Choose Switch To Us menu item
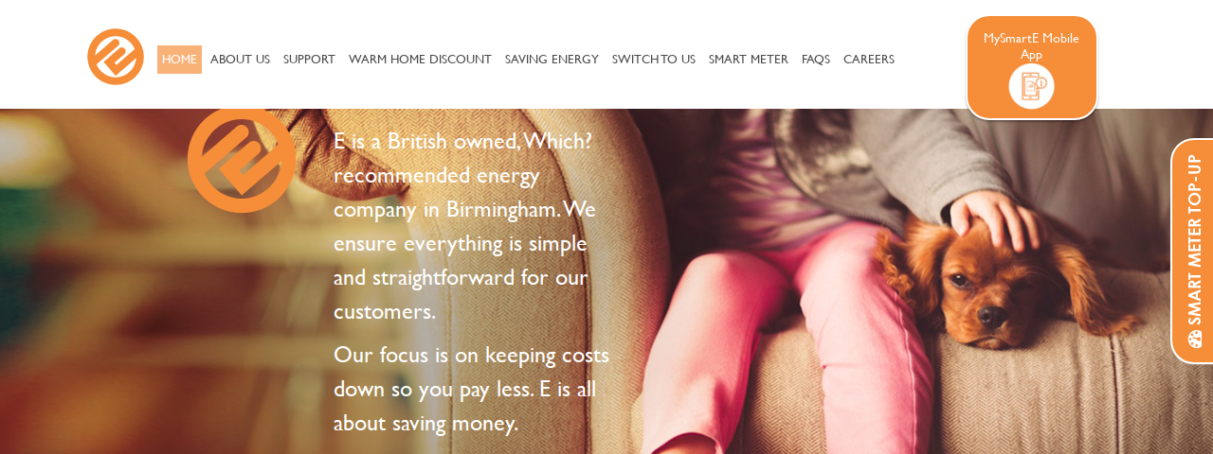 (654, 60)
